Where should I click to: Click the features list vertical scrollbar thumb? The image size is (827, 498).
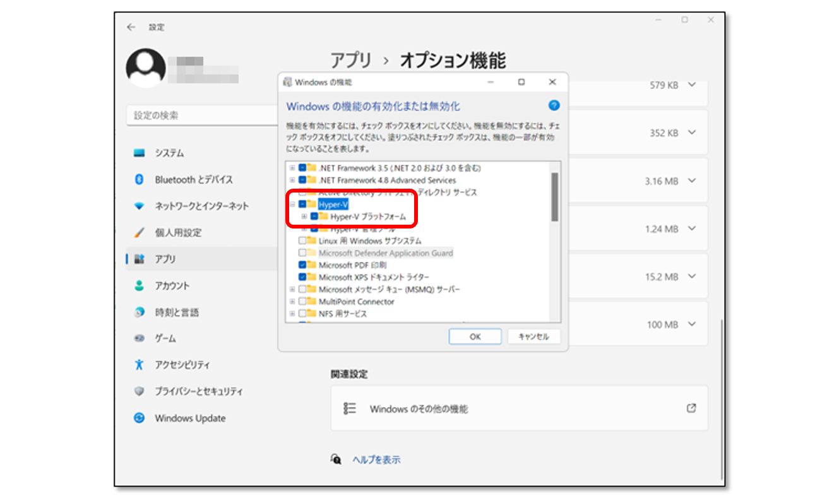(x=554, y=197)
